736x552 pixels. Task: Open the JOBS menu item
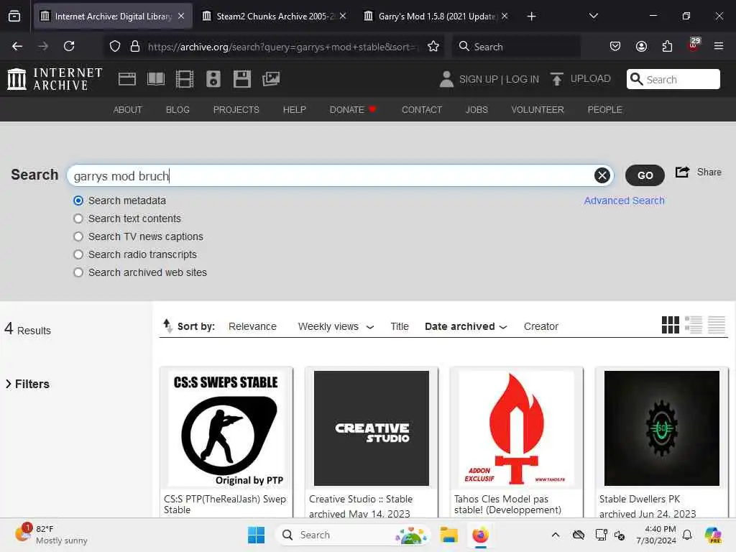pos(477,110)
